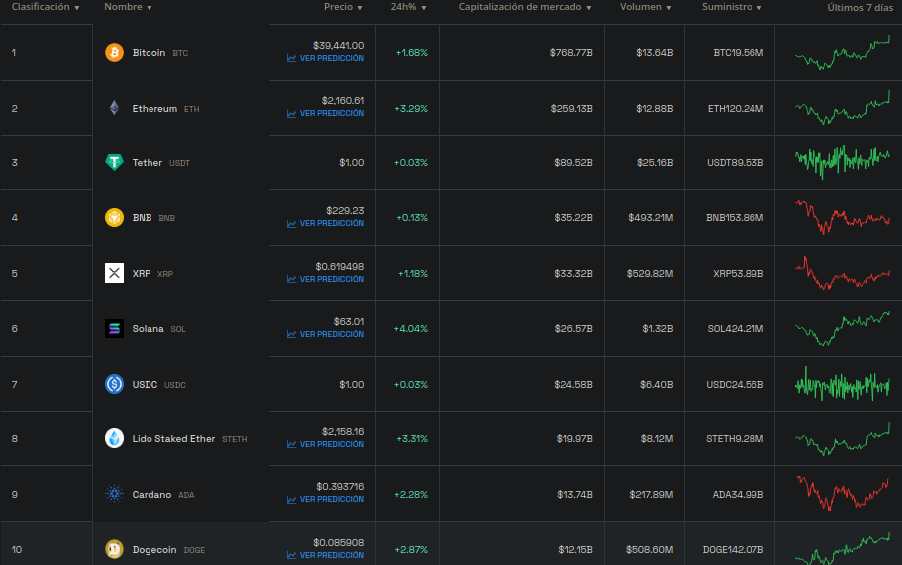902x565 pixels.
Task: Open USDC's 7-day sparkline chart
Action: [x=843, y=384]
